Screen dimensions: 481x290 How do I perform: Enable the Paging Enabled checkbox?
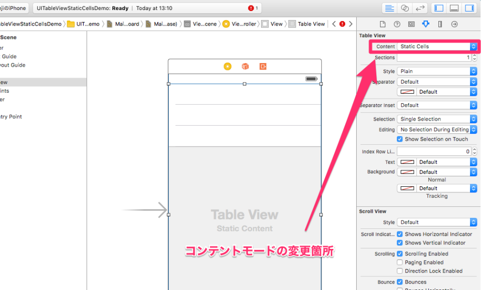tap(400, 262)
